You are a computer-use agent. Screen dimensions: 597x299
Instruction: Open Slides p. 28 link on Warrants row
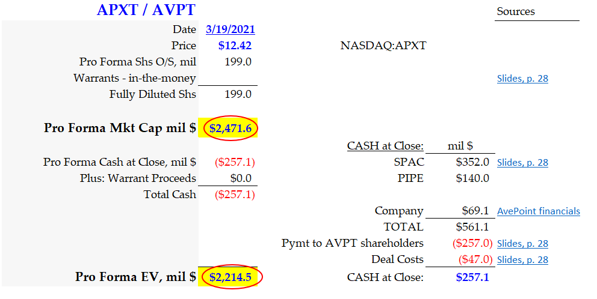point(522,79)
